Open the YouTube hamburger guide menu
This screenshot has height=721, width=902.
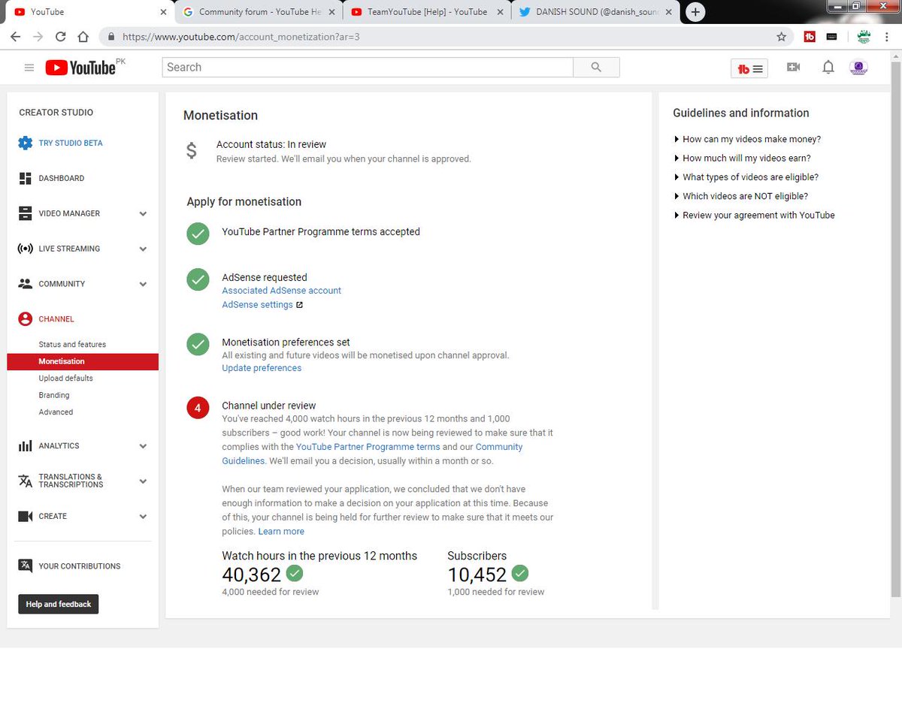[29, 68]
